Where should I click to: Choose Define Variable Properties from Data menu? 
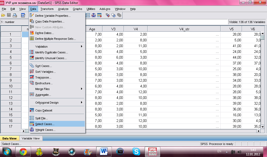(57, 16)
